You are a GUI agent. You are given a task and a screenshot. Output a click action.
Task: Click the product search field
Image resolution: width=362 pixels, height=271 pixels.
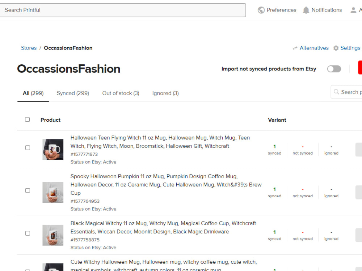346,92
